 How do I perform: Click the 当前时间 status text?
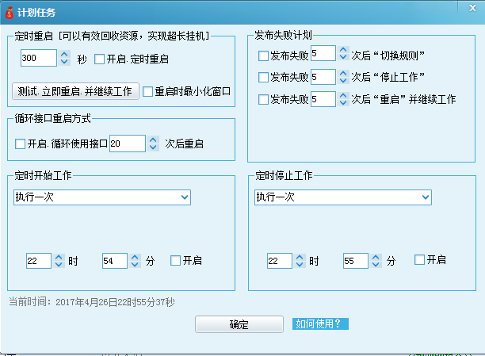pos(92,302)
